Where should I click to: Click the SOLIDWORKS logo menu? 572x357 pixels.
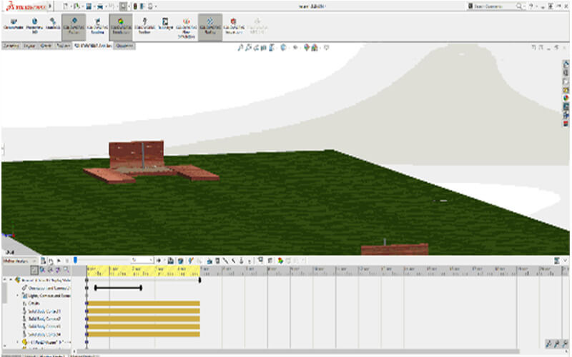pos(24,6)
